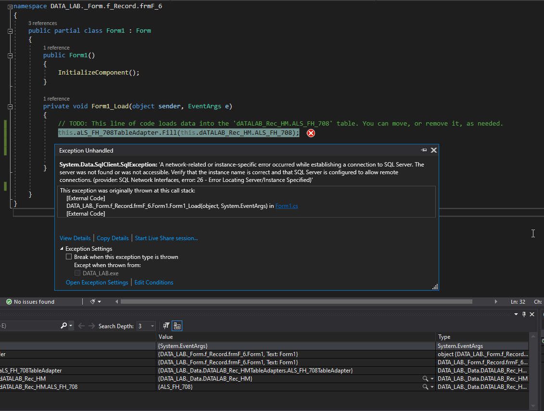Click the exception popup resize grip
Viewport: 544px width, 411px height.
(435, 287)
